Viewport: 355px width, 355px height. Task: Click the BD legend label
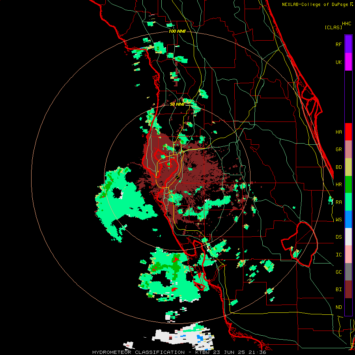pyautogui.click(x=338, y=167)
